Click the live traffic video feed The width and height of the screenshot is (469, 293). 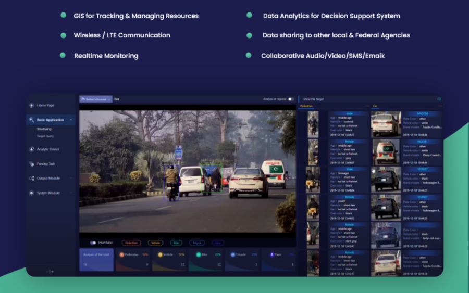tap(188, 171)
